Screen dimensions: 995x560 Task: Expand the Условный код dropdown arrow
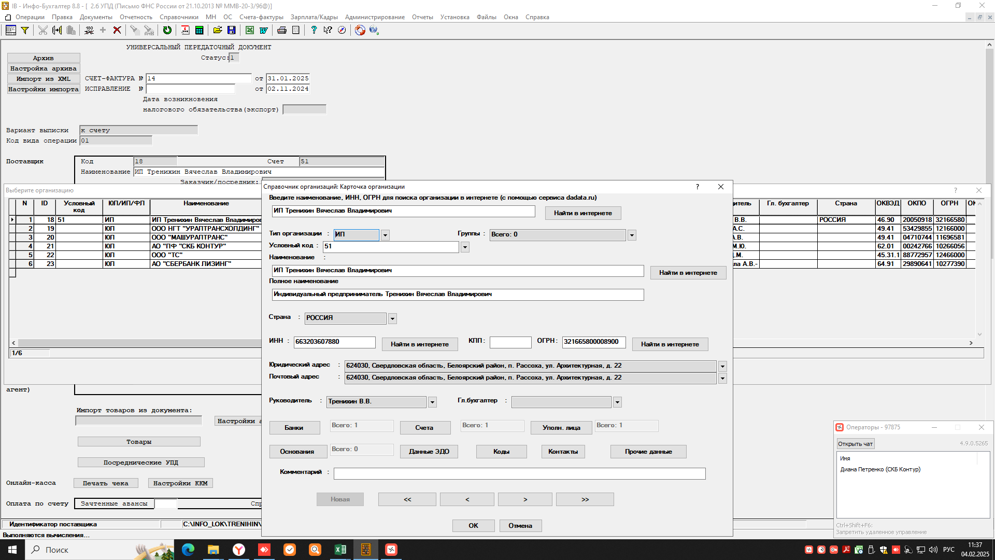[465, 247]
